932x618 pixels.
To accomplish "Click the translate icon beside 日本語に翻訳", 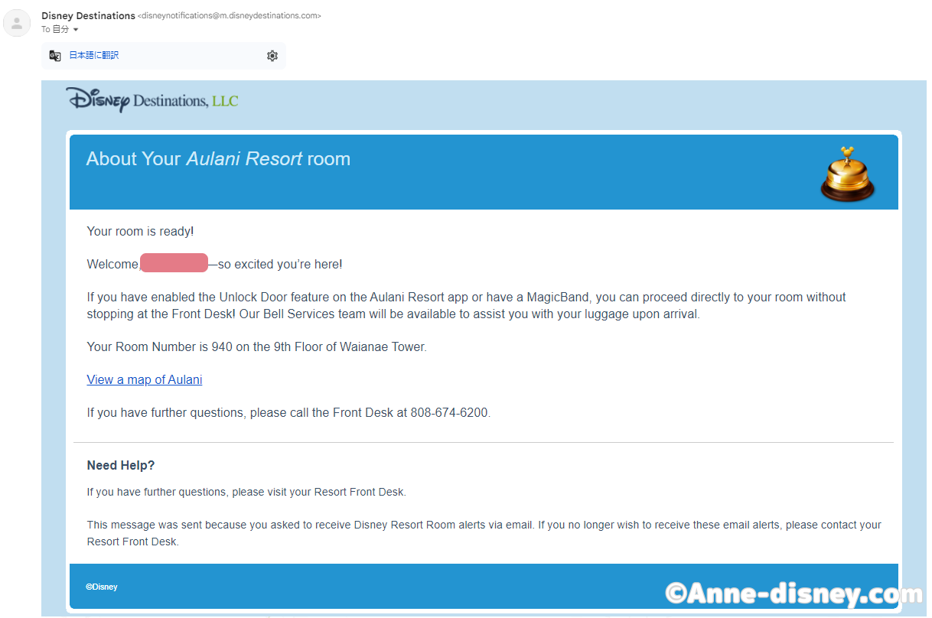I will click(x=55, y=56).
